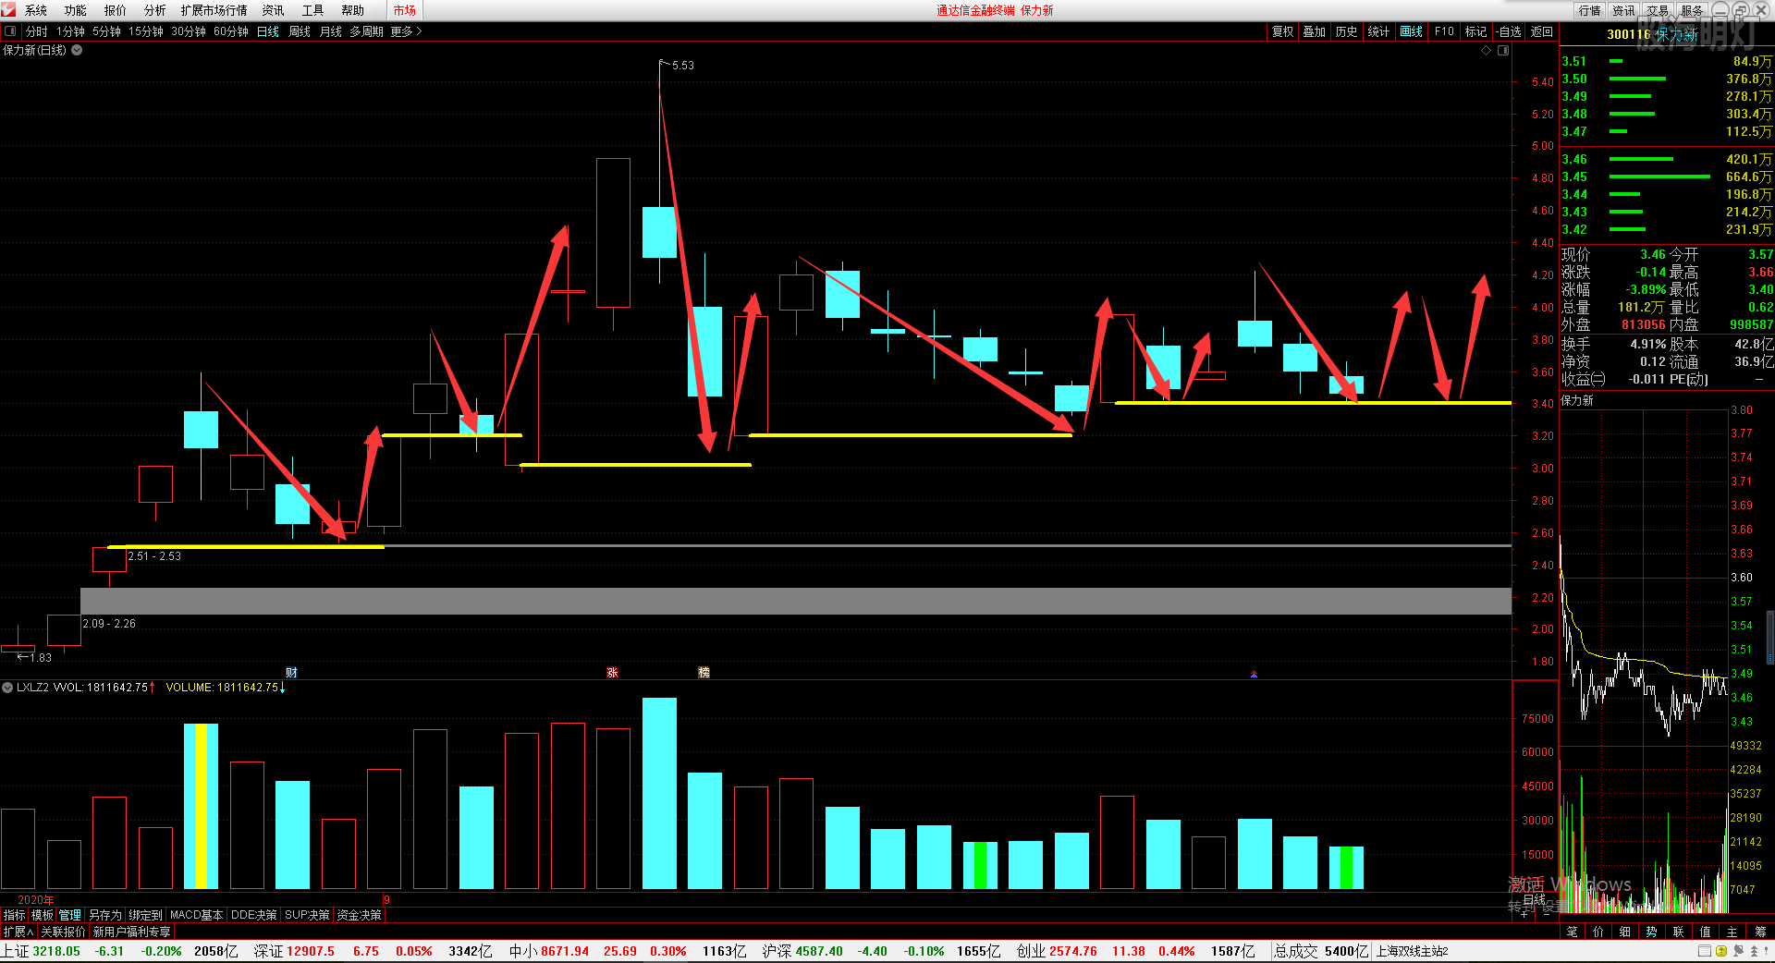Switch chart to 周线 weekly period
Image resolution: width=1775 pixels, height=963 pixels.
pos(300,31)
